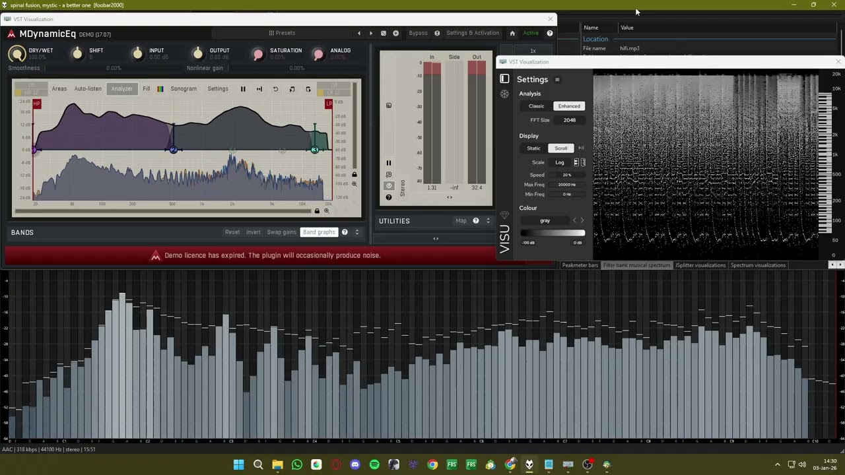Select Classic analysis mode
This screenshot has height=475, width=845.
(x=536, y=106)
